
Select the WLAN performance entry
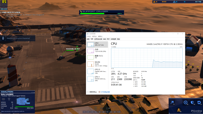click(x=97, y=64)
